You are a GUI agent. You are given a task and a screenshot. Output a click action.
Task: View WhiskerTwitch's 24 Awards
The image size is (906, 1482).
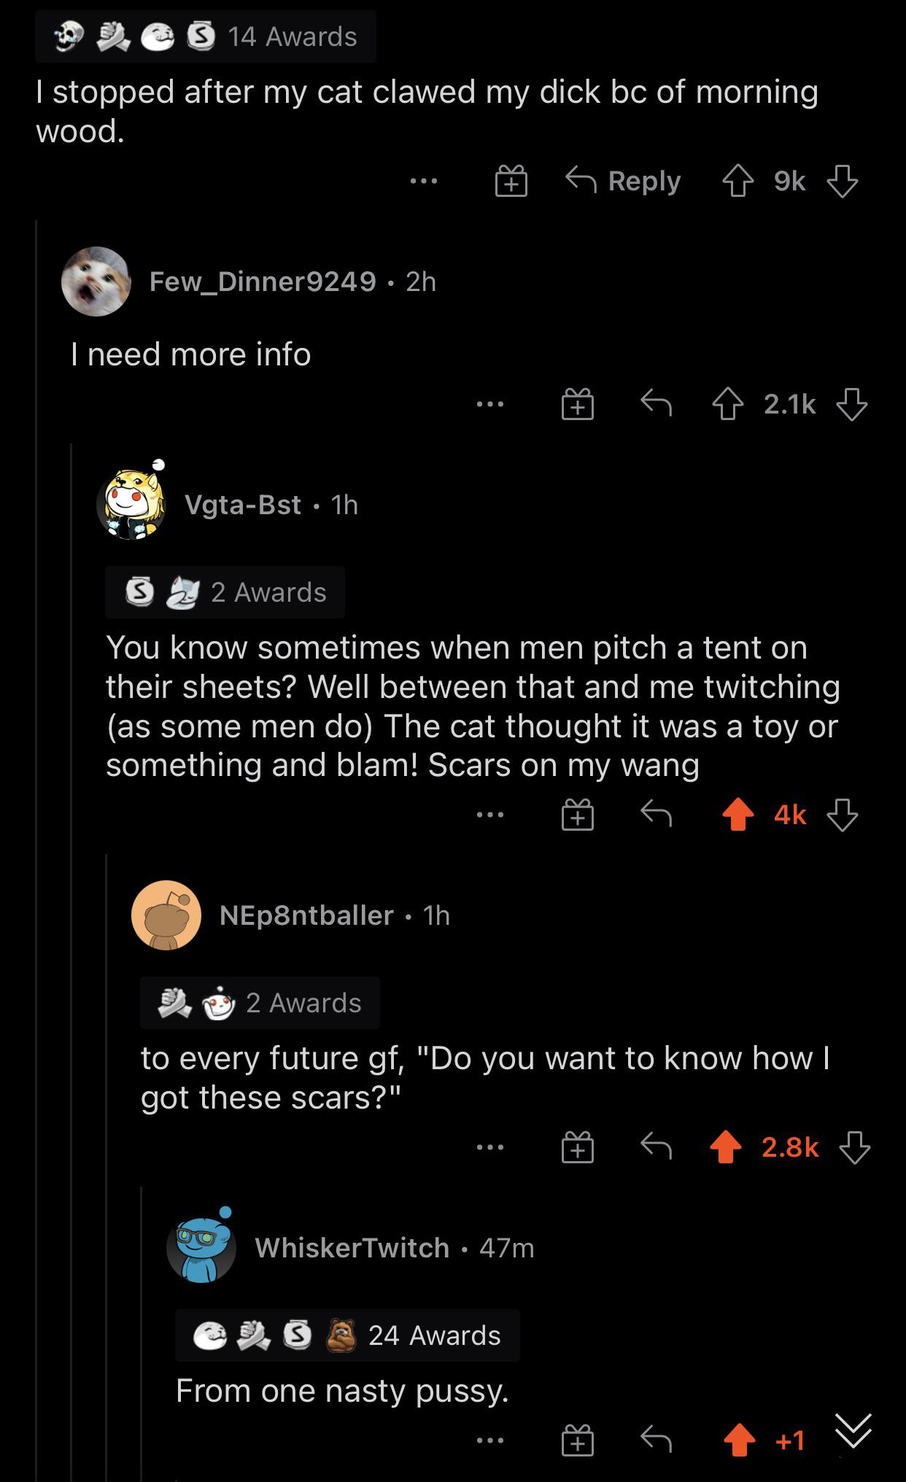(347, 1335)
